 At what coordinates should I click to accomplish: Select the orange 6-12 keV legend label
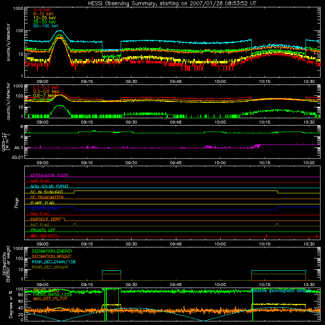[x=43, y=14]
